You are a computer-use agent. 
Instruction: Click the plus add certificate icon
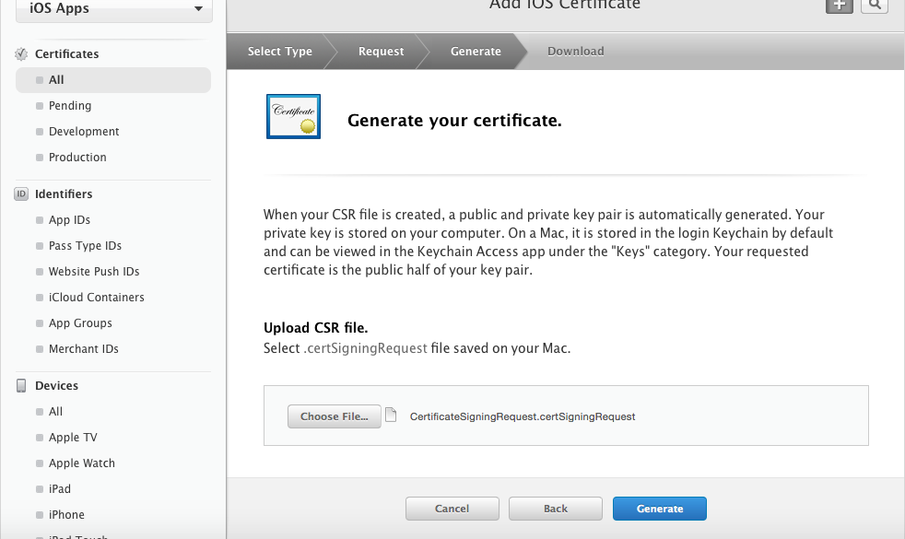pos(840,6)
